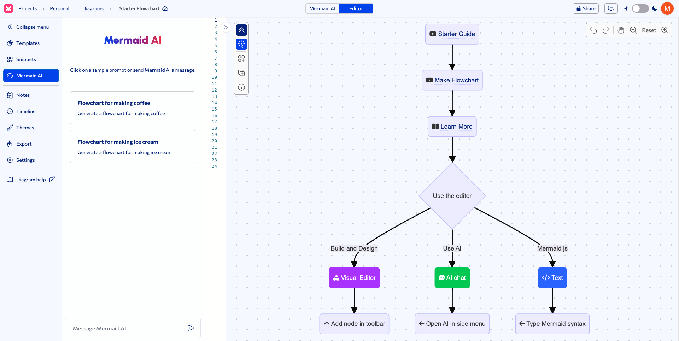Click the Mermaid Chart logo icon
This screenshot has height=341, width=679.
click(8, 8)
